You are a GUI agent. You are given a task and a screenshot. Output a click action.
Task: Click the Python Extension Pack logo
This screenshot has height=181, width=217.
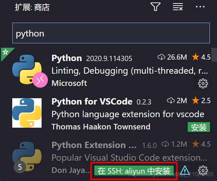click(x=27, y=156)
